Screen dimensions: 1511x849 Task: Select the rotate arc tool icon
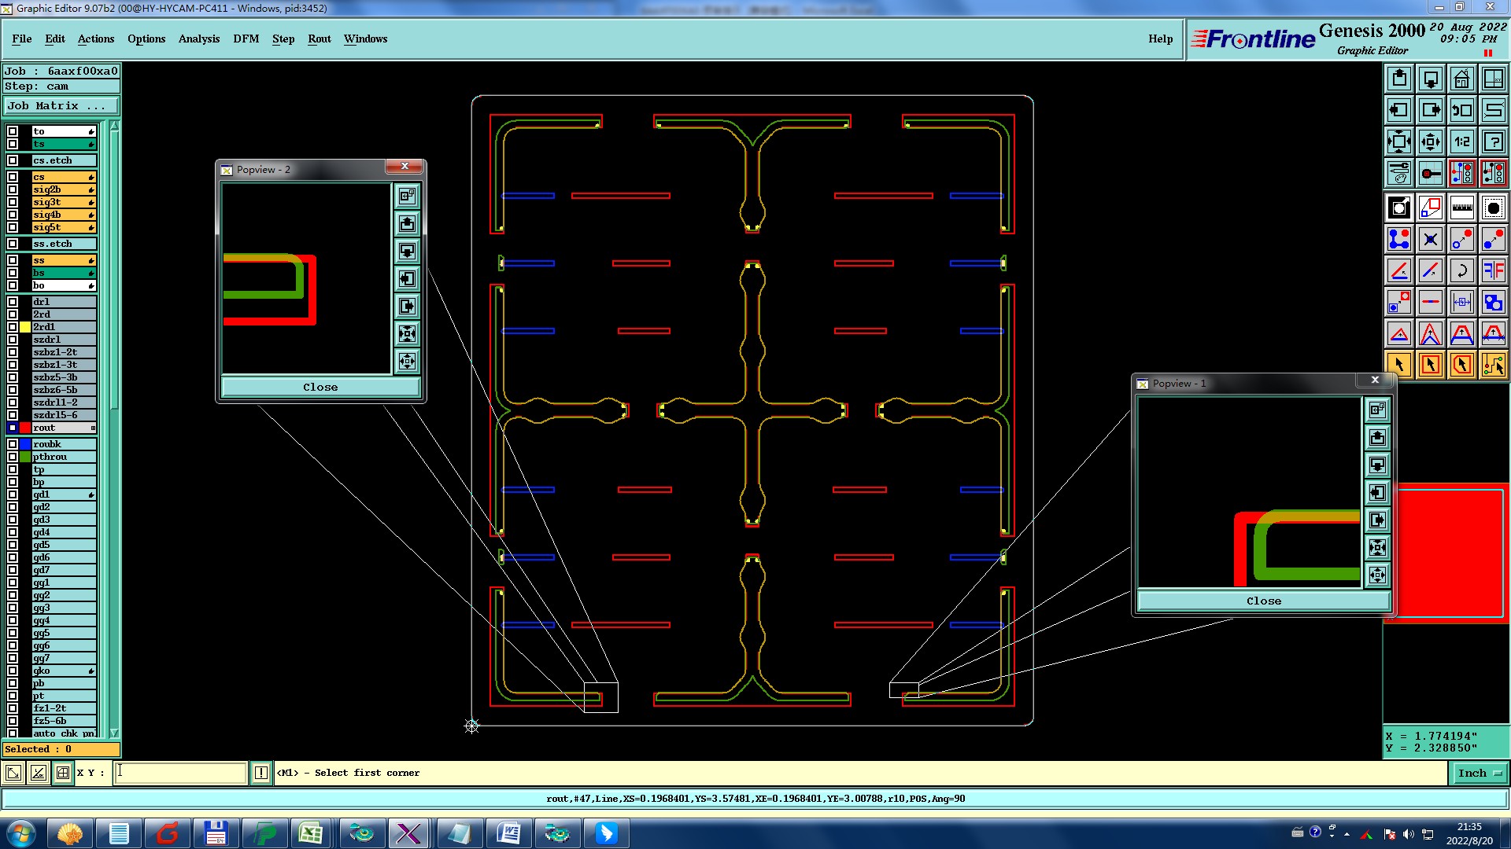click(x=1461, y=270)
